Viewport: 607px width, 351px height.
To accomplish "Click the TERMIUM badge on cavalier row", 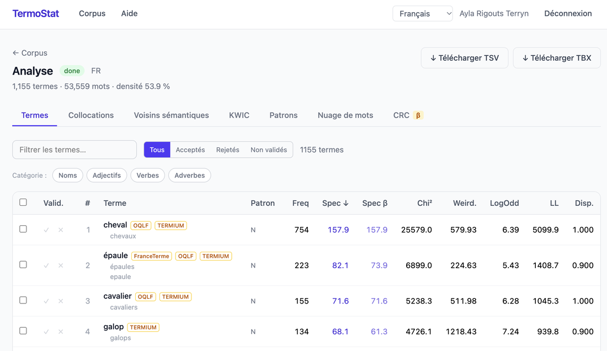I will pyautogui.click(x=175, y=297).
